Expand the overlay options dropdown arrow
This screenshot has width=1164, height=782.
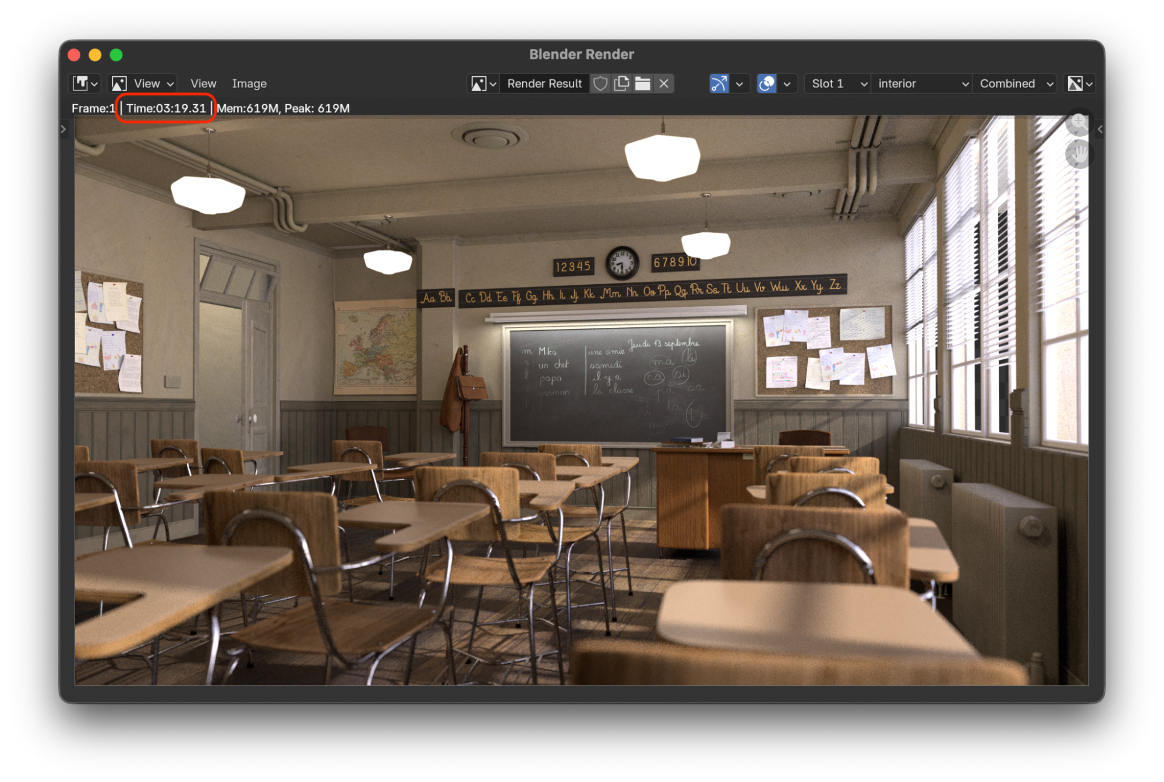[x=787, y=83]
